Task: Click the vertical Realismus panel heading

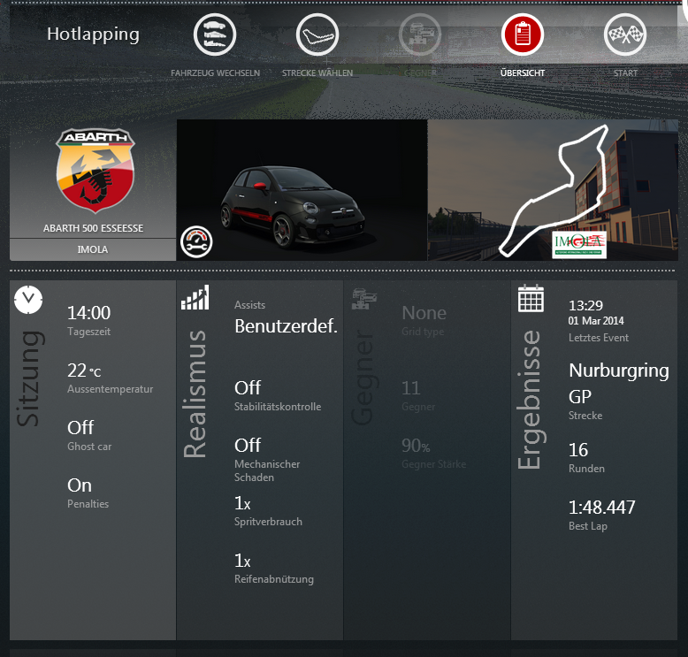Action: [195, 393]
